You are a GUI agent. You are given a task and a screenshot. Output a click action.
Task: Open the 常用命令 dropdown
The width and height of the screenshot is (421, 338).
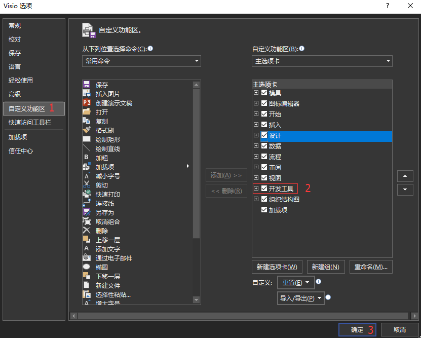(x=141, y=61)
